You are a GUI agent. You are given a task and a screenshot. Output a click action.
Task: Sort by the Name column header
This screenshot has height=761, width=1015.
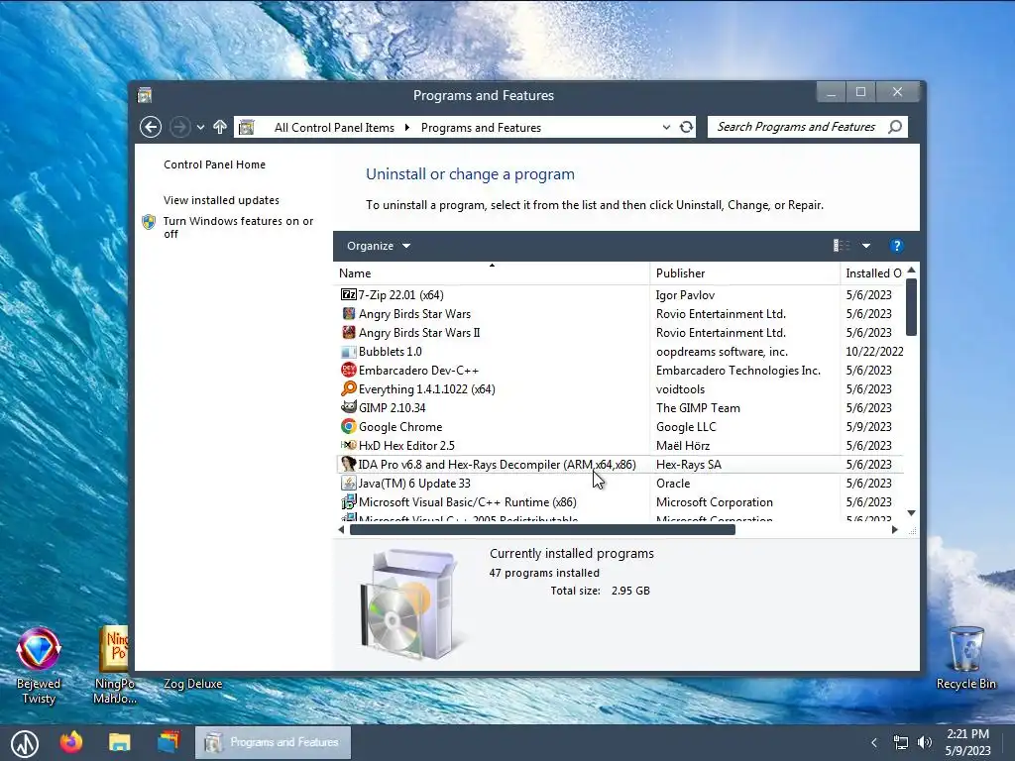[x=492, y=273]
